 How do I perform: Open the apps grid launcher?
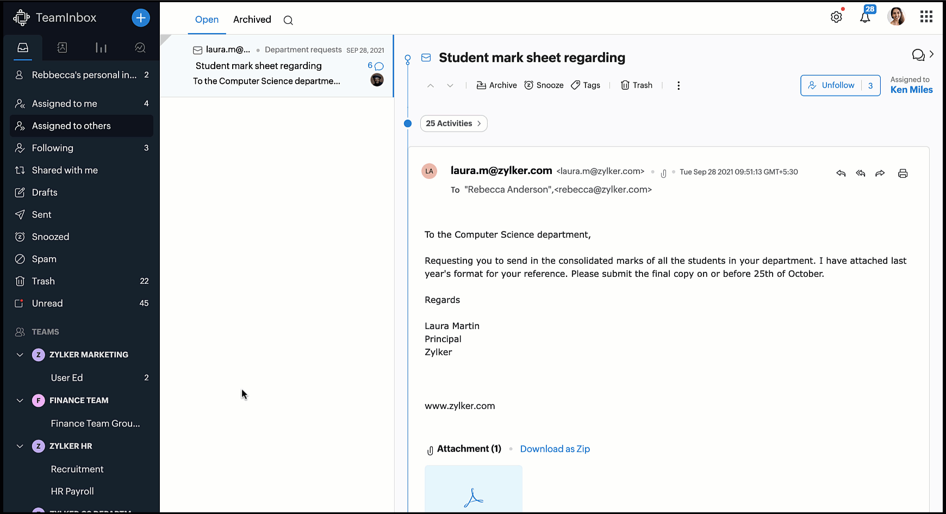926,17
